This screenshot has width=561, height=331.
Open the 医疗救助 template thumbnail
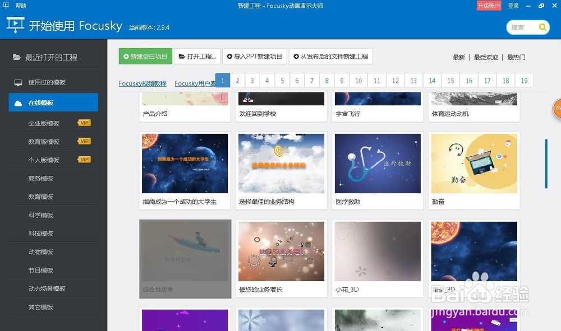point(378,163)
